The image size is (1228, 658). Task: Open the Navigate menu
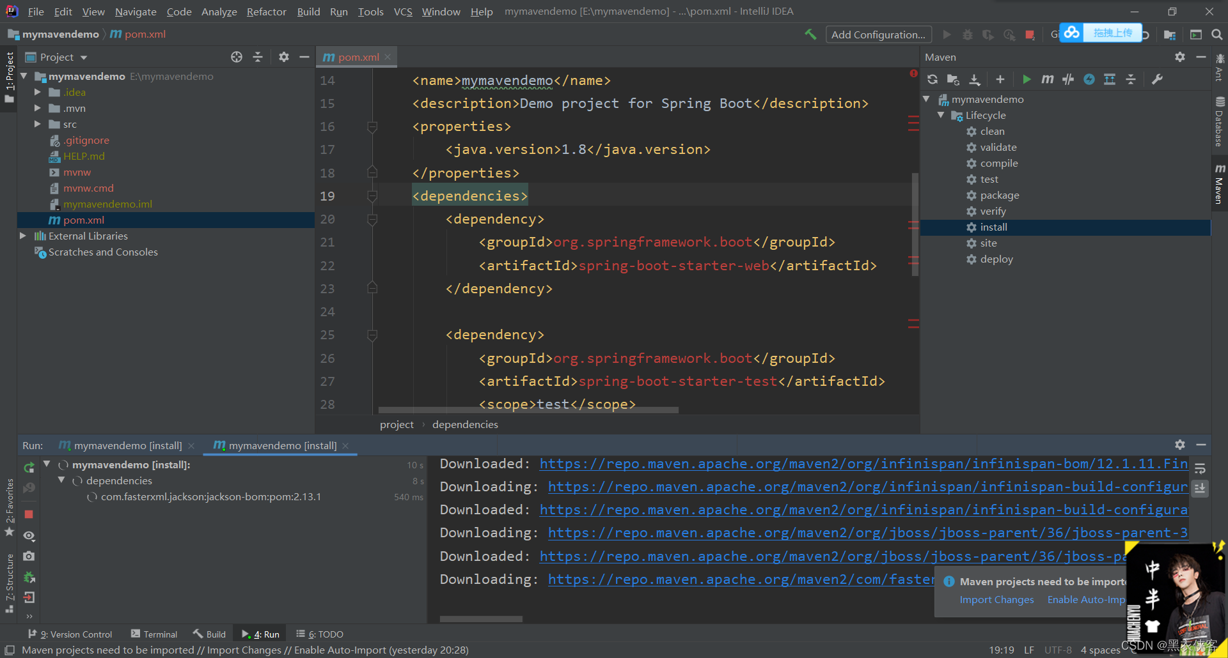[136, 11]
